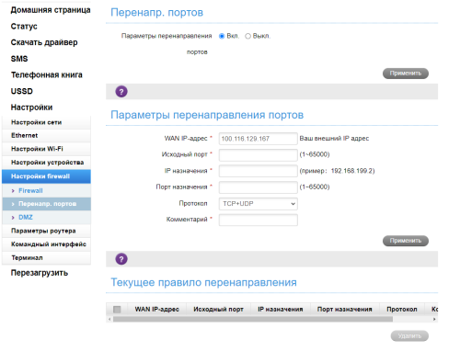Click the help icon below port forwarding parameters
Screen dimensions: 460x351
point(121,259)
